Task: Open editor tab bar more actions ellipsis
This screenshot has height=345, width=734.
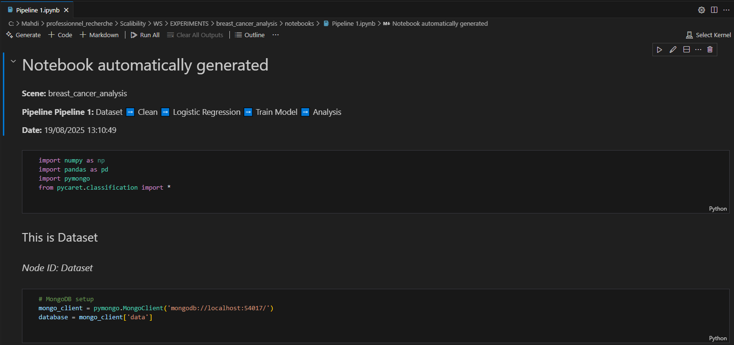Action: click(726, 10)
